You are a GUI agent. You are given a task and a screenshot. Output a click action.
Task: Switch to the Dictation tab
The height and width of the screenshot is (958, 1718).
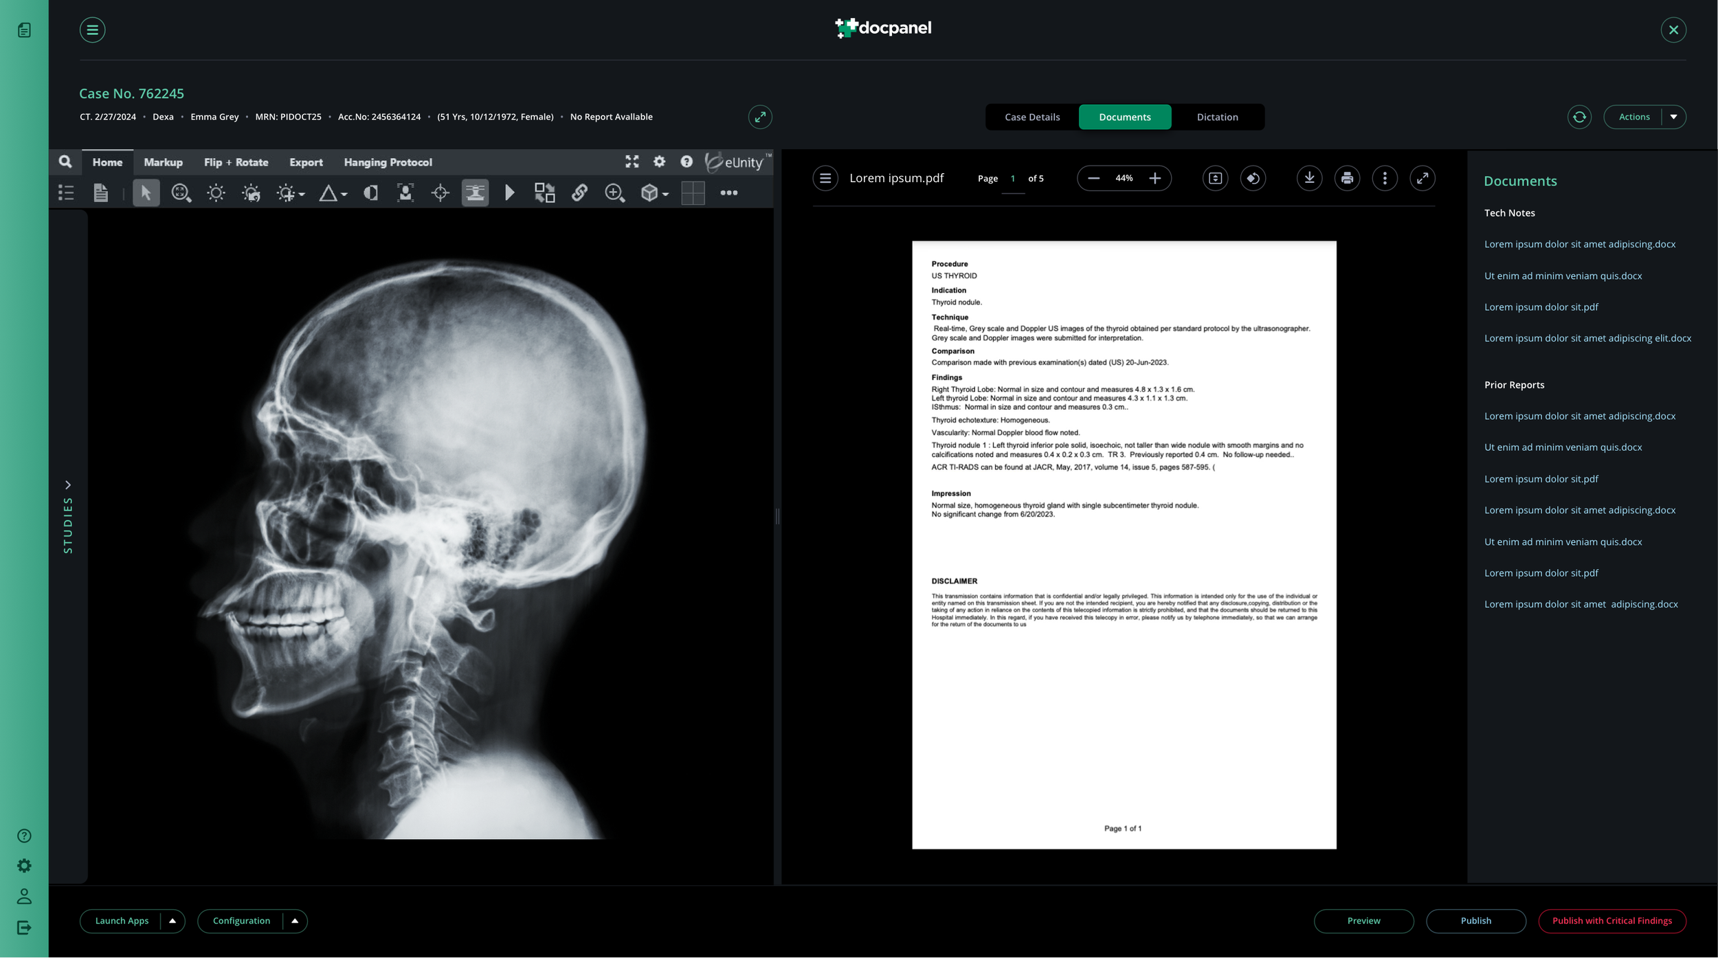pos(1217,117)
